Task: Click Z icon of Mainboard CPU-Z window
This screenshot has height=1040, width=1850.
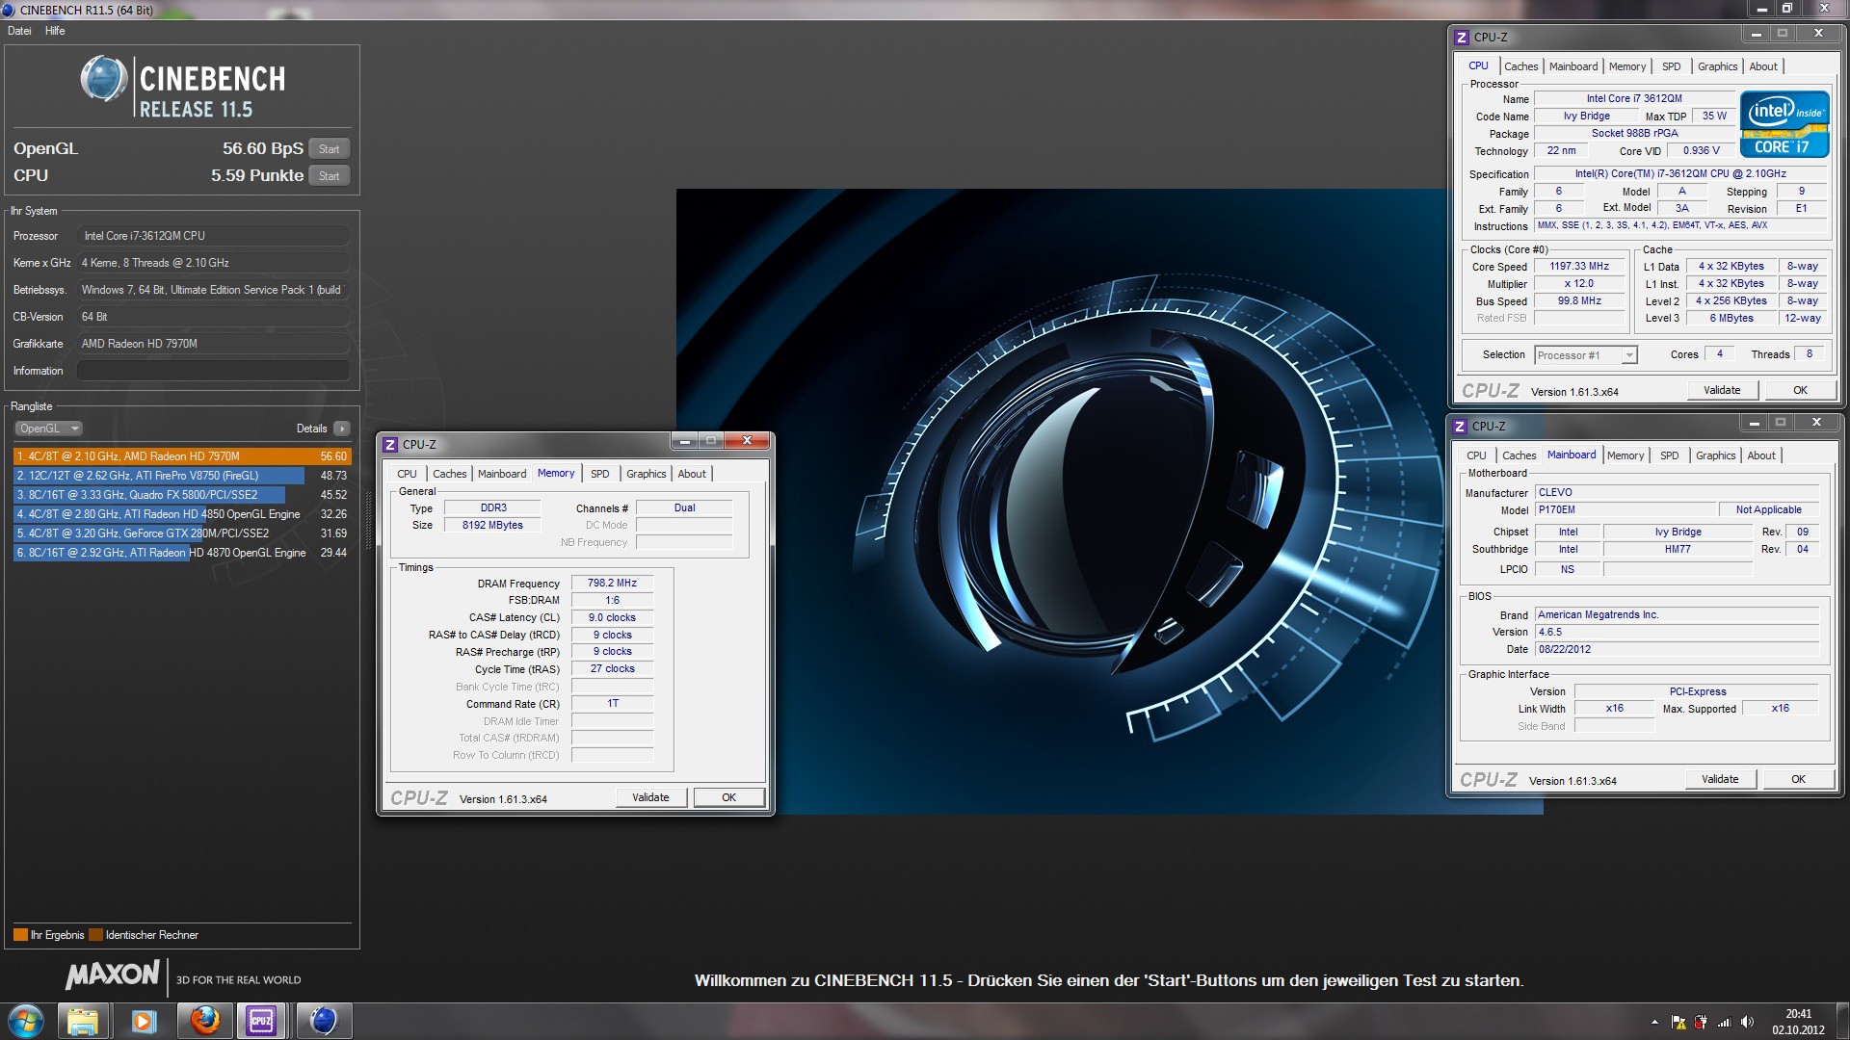Action: click(1459, 426)
